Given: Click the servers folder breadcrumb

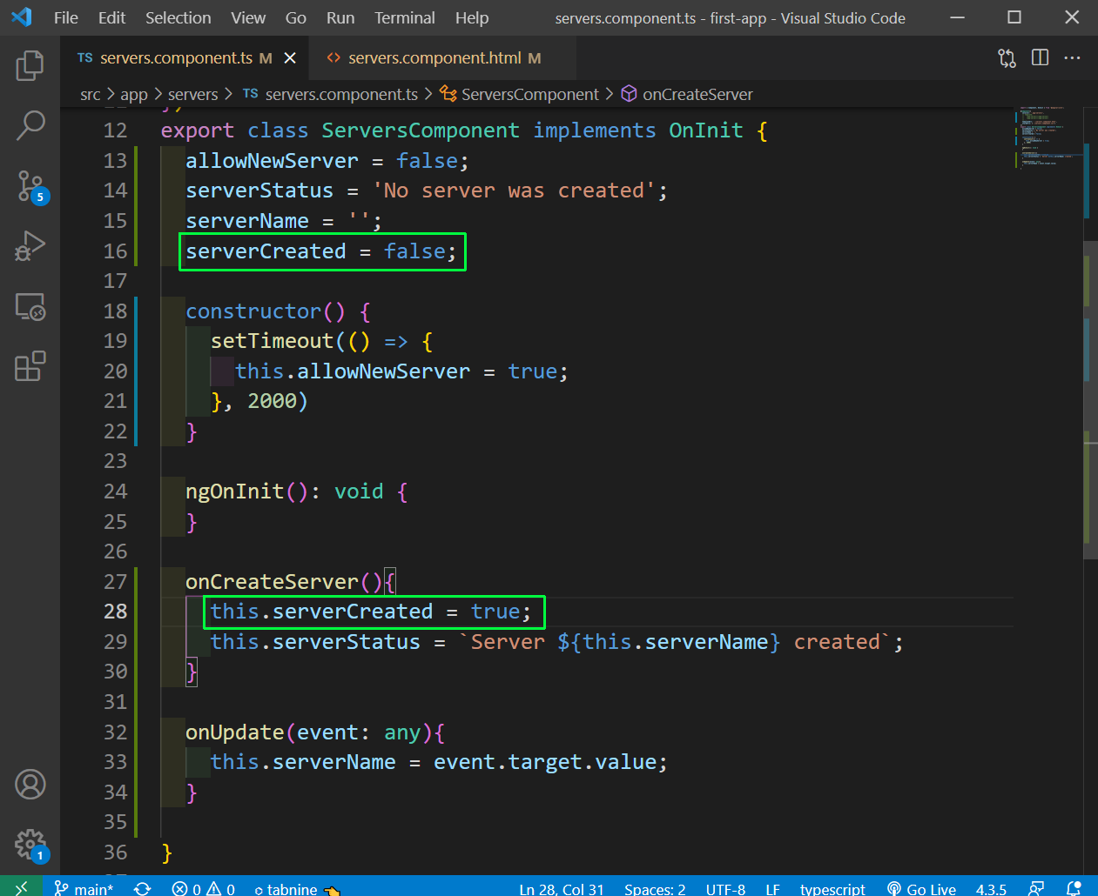Looking at the screenshot, I should coord(192,94).
